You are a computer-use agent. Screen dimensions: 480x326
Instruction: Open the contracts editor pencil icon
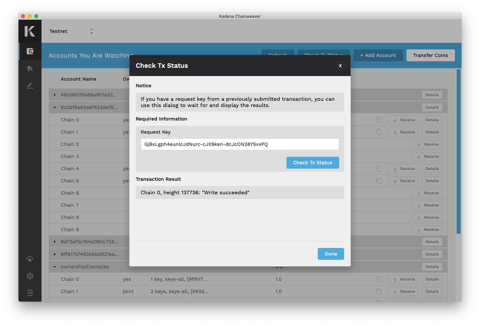click(x=30, y=86)
